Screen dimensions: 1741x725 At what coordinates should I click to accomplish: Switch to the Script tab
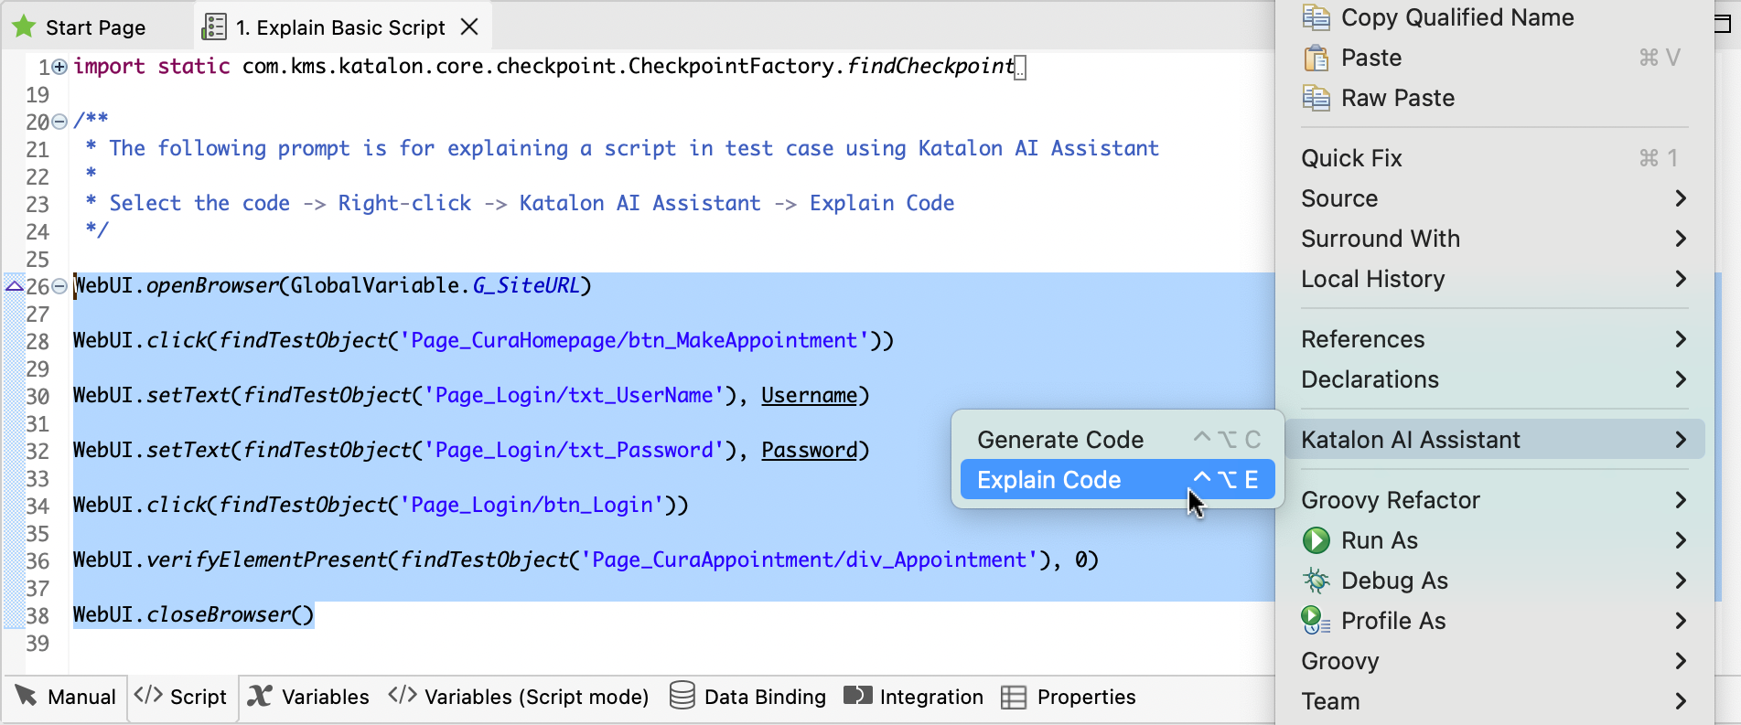181,697
